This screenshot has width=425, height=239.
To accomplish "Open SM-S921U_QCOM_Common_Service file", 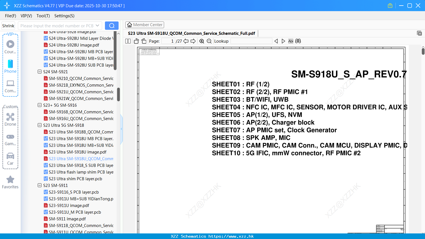I will click(x=78, y=92).
